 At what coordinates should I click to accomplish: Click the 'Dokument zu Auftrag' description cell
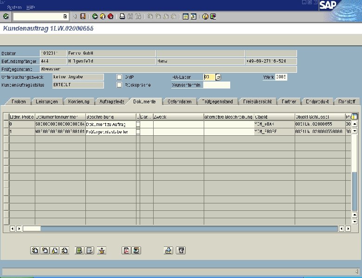[x=111, y=125]
